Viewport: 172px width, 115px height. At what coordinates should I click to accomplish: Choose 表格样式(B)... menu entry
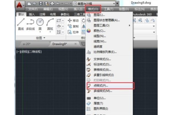click(x=109, y=70)
